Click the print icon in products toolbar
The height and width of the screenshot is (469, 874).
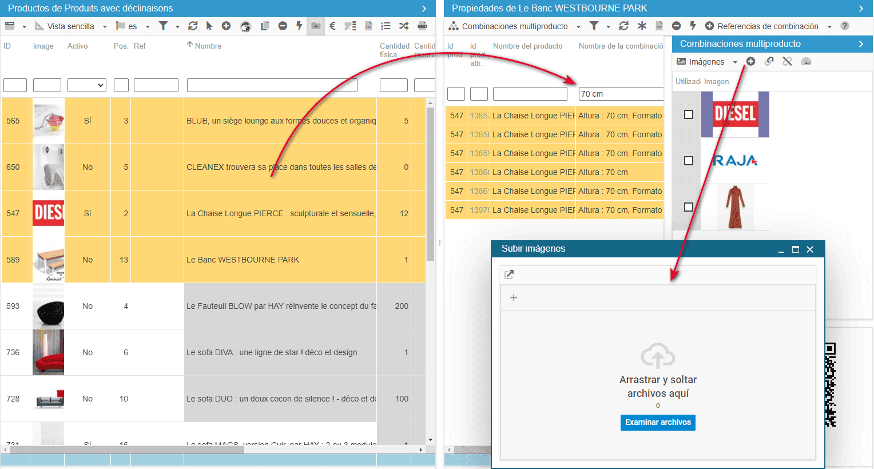click(x=422, y=26)
